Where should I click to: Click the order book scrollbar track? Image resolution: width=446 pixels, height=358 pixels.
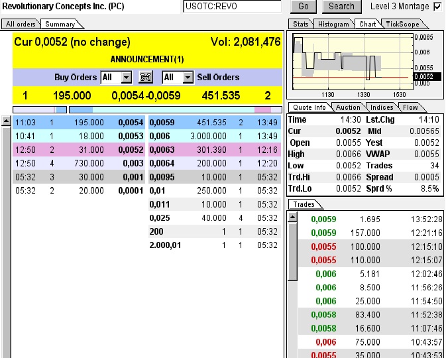6,242
